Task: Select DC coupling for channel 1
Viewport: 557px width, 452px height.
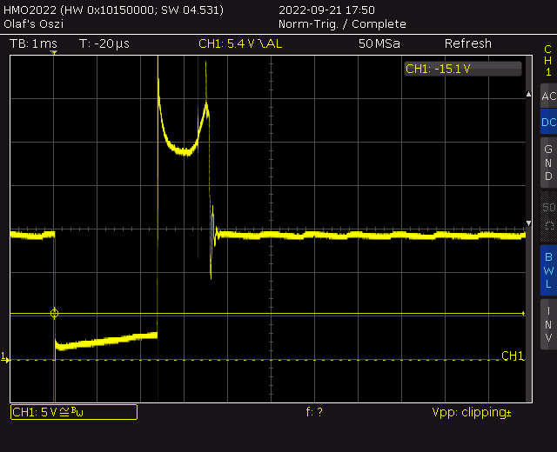Action: (547, 123)
